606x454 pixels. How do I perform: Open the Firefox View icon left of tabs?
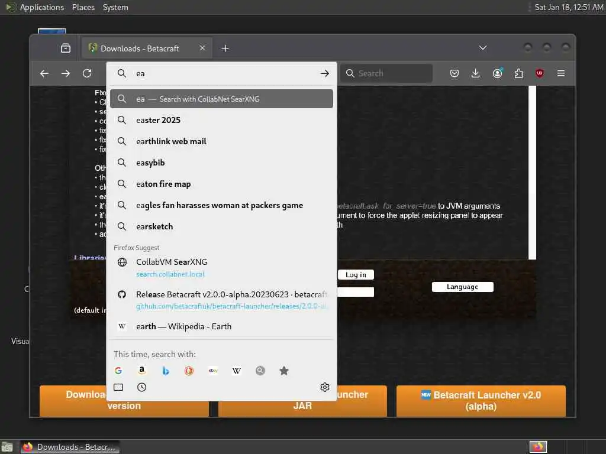[x=66, y=48]
